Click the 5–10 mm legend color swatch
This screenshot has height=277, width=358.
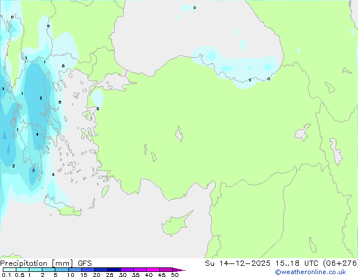tap(62, 270)
